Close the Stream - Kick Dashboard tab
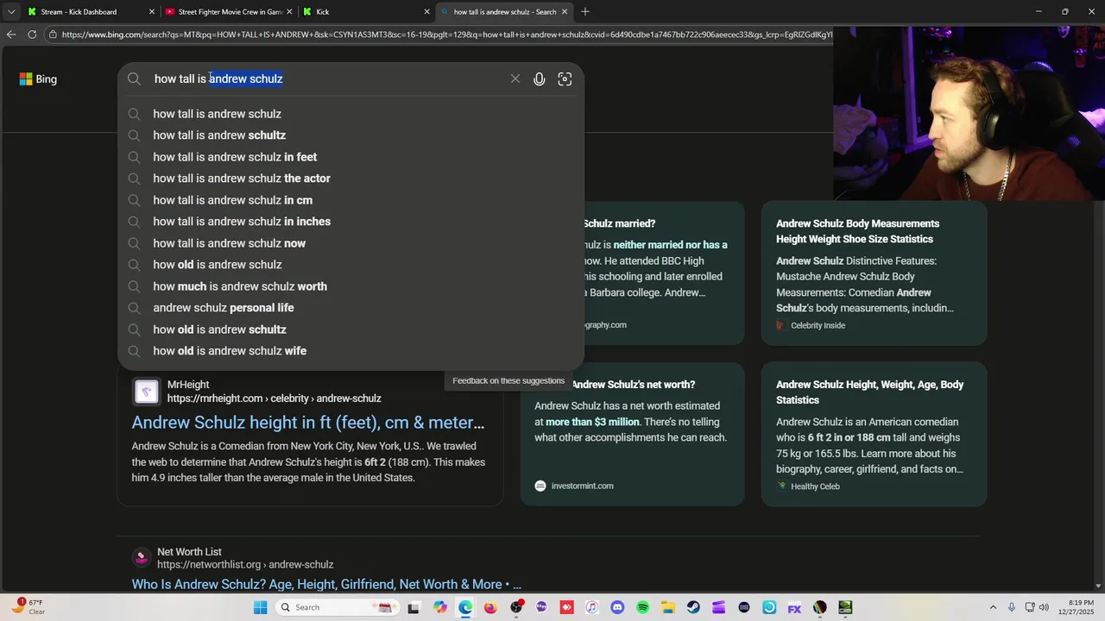The width and height of the screenshot is (1105, 621). click(x=152, y=12)
